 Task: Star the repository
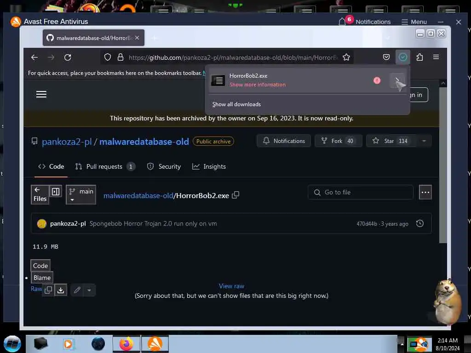click(x=391, y=141)
